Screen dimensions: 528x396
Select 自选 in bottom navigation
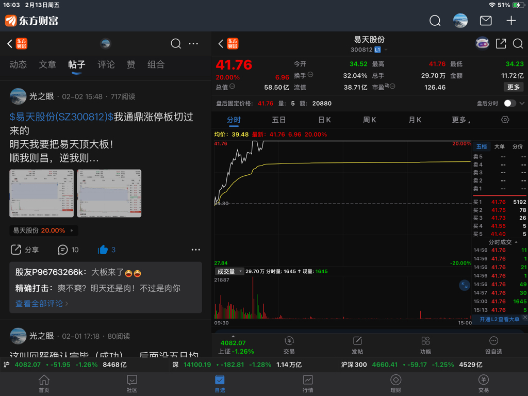(220, 384)
